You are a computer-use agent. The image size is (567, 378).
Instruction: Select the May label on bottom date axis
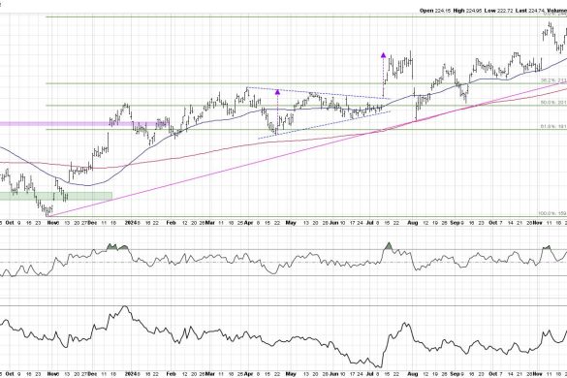tap(291, 373)
